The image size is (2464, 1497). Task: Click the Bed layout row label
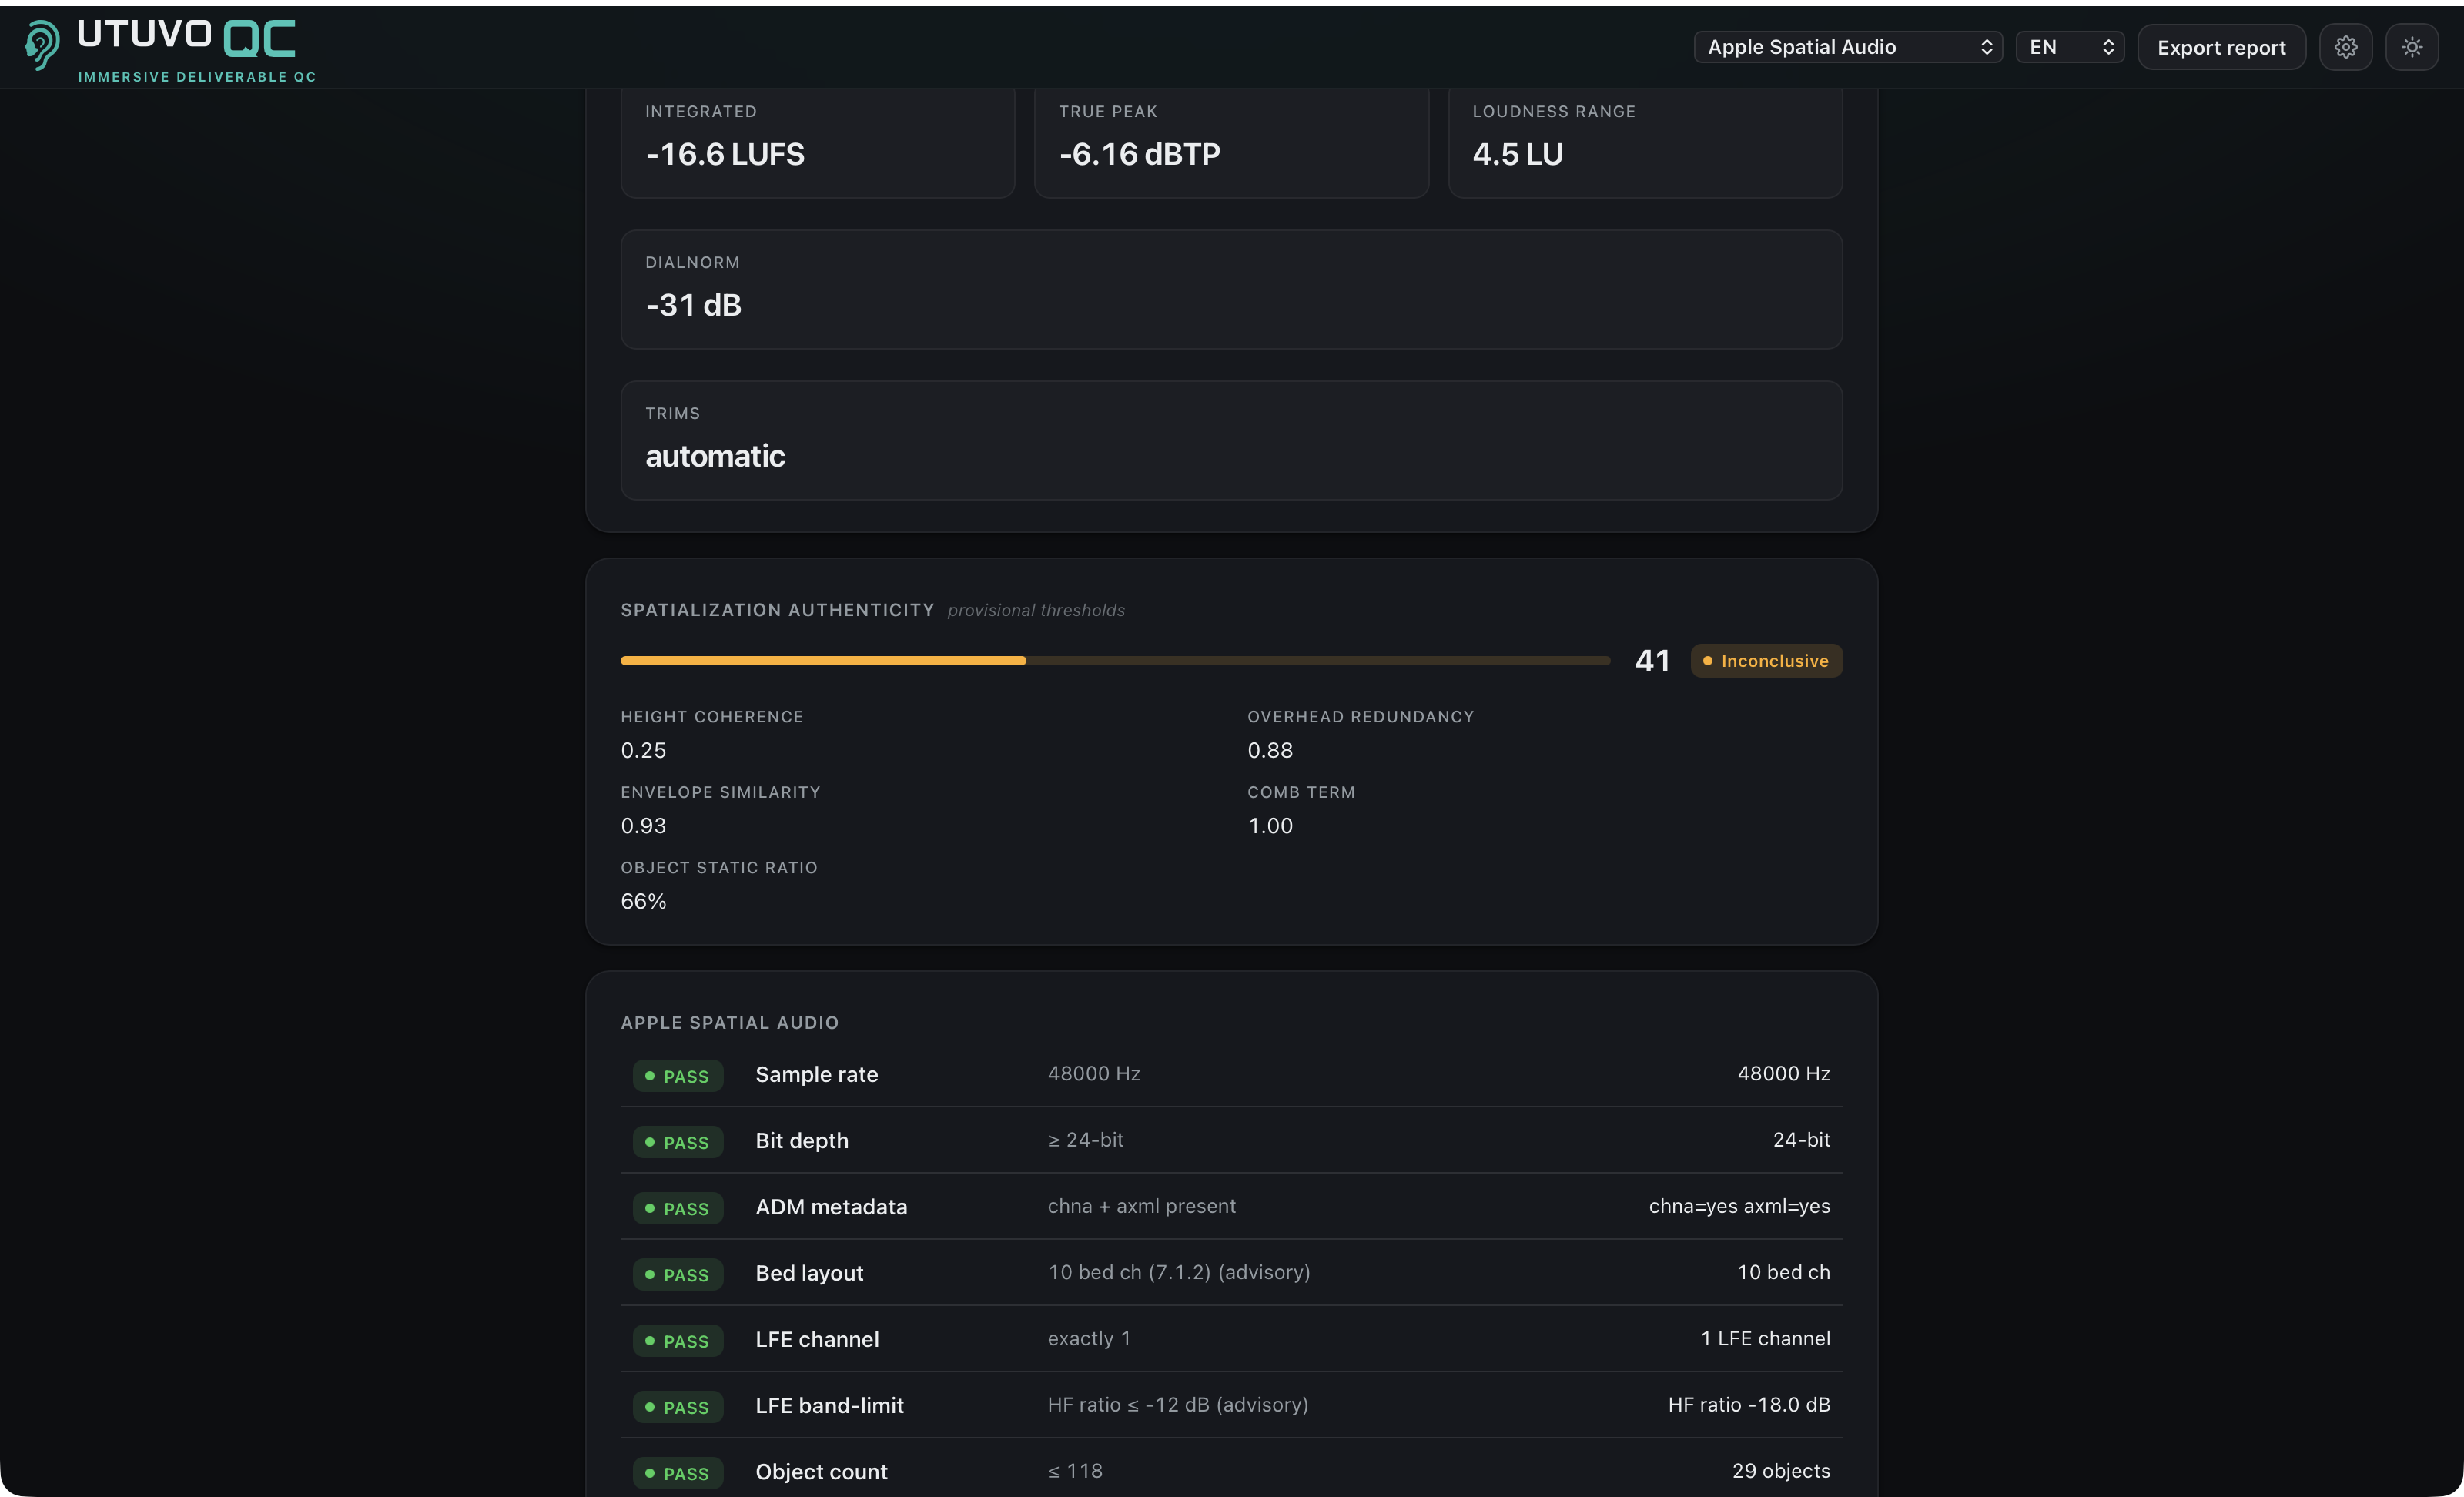pyautogui.click(x=809, y=1273)
